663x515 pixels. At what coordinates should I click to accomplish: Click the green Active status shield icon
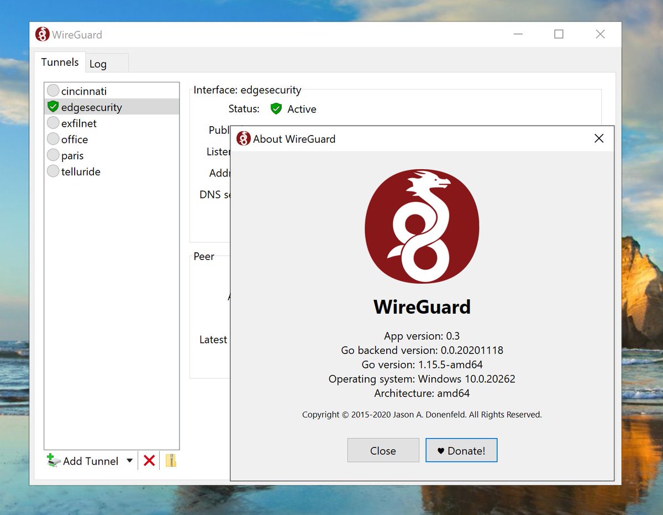276,109
